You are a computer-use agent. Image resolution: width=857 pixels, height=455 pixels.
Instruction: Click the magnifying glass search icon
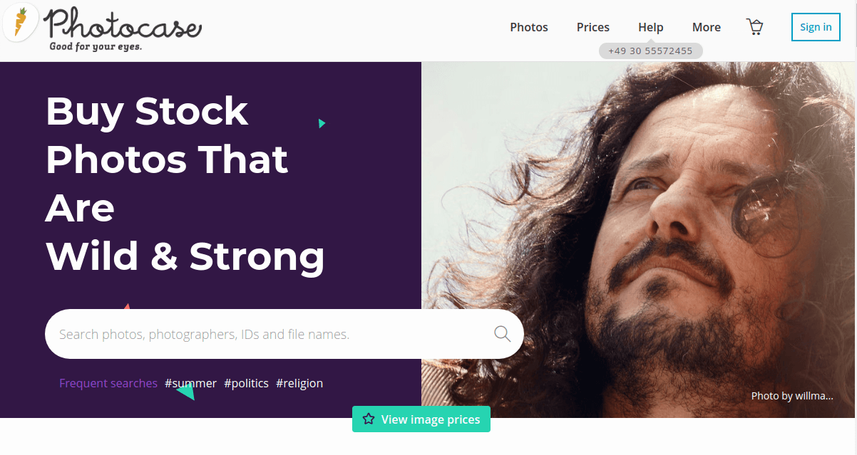click(x=503, y=334)
